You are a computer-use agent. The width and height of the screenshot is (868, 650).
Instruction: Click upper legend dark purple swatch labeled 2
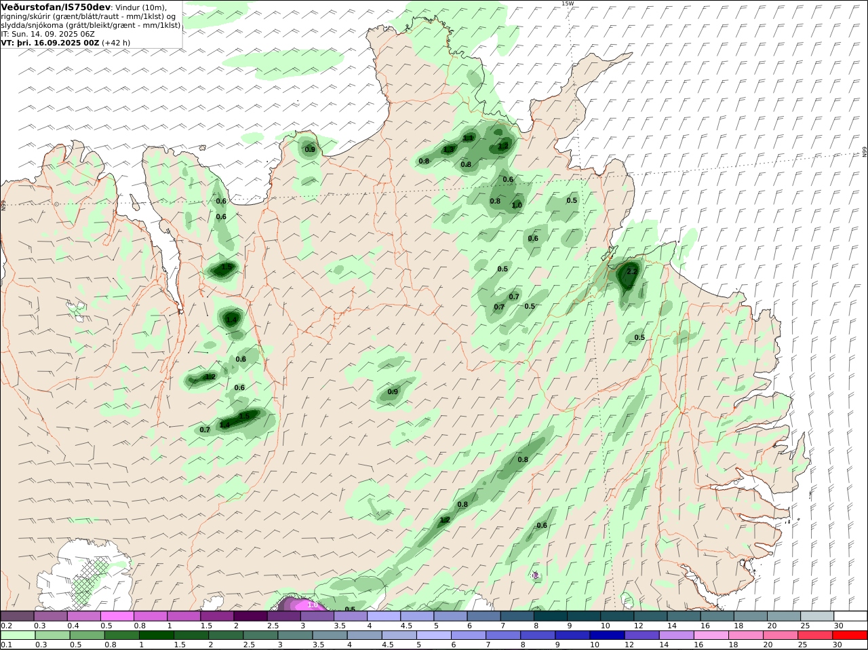pos(250,616)
